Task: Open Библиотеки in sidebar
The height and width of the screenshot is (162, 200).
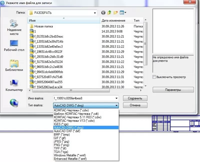Action: pyautogui.click(x=14, y=65)
